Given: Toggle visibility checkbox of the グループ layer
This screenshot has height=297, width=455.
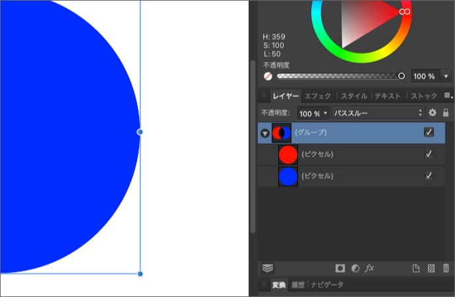Looking at the screenshot, I should click(429, 133).
